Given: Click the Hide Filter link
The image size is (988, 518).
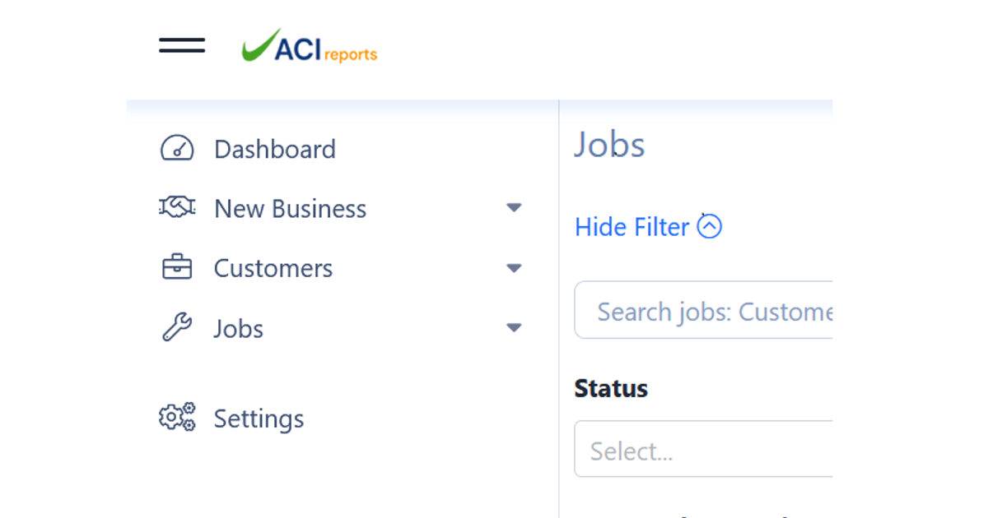Looking at the screenshot, I should (x=631, y=227).
